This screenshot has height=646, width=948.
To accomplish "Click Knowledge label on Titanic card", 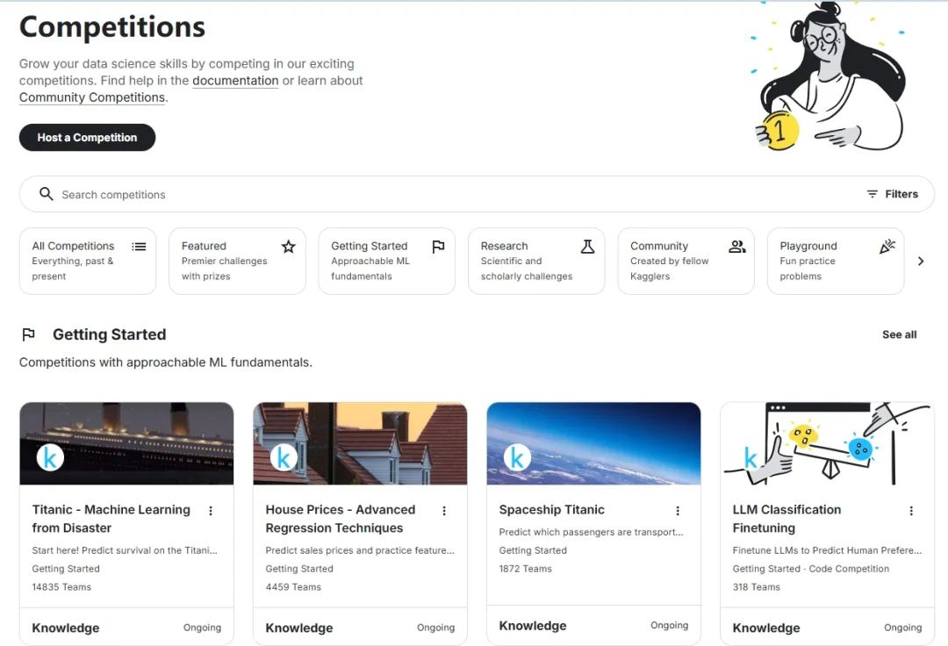I will coord(65,628).
